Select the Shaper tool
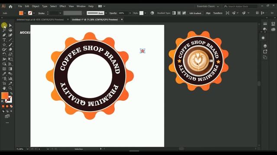This screenshot has width=277, height=155. pos(4,50)
